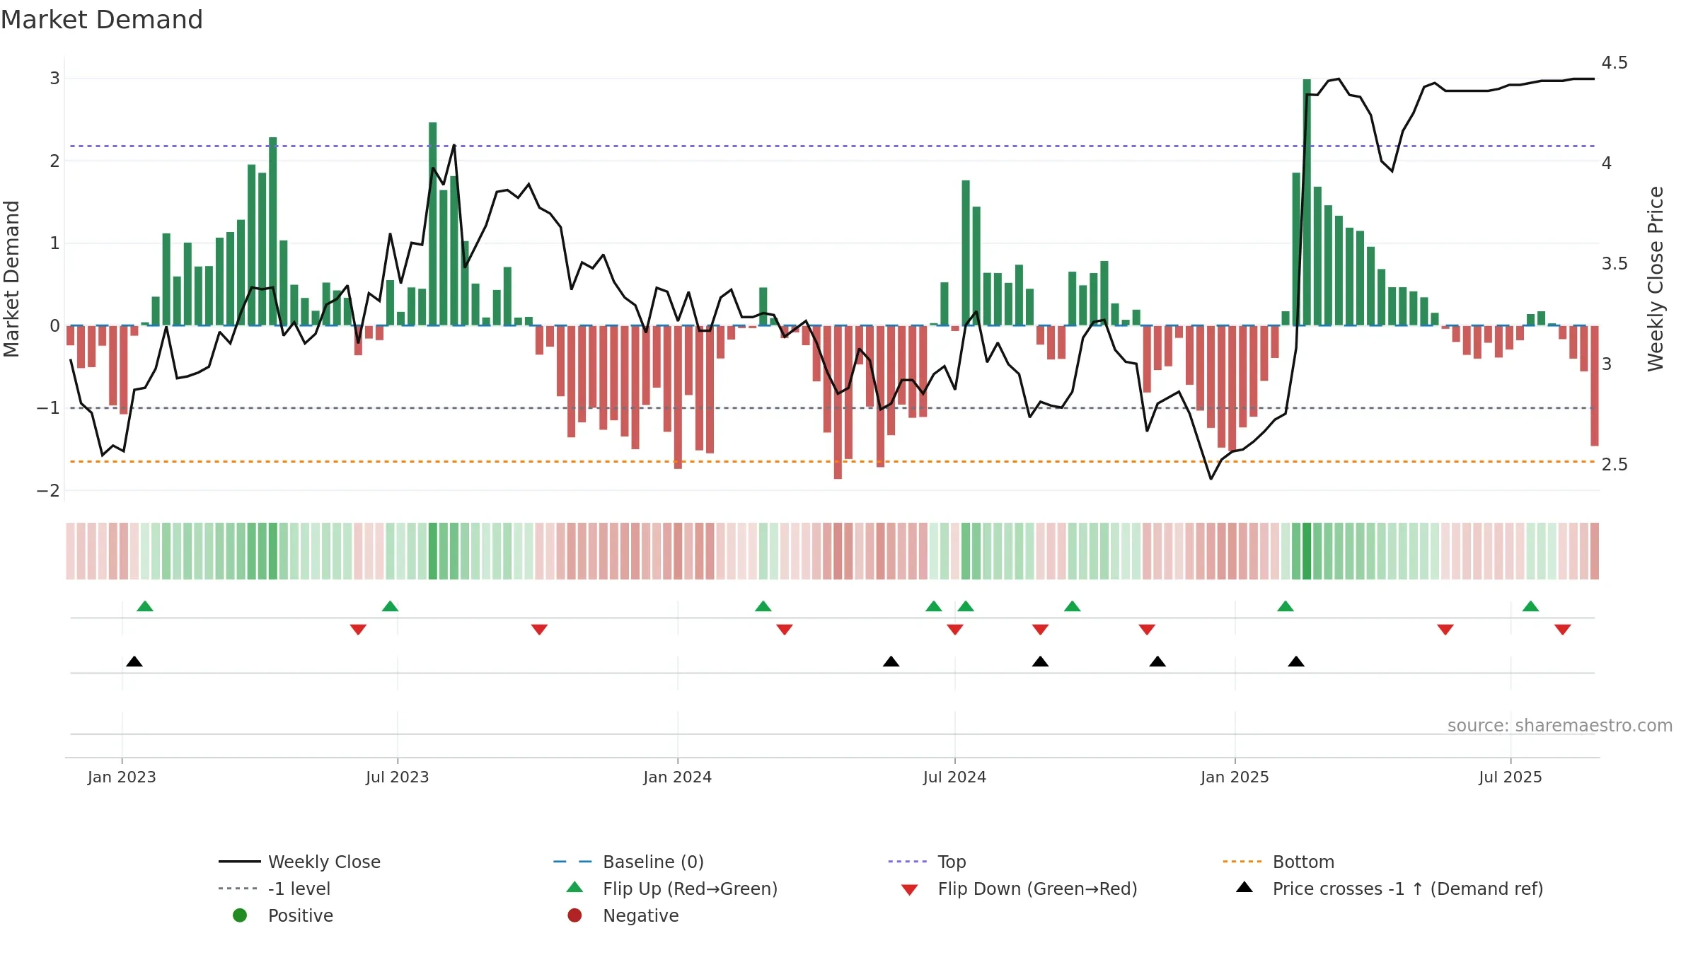
Task: Click the last red demand bar at far right
Action: tap(1595, 386)
